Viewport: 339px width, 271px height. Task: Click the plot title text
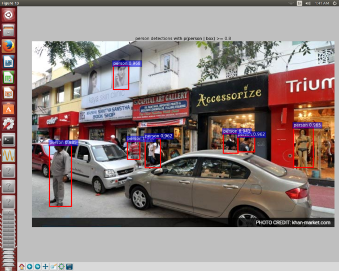(182, 38)
